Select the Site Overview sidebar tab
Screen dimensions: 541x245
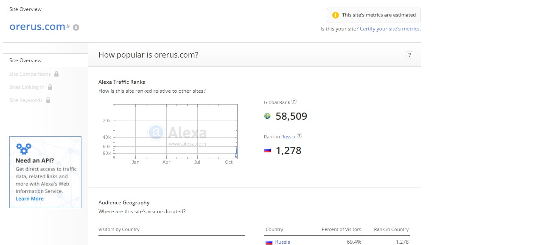click(25, 61)
